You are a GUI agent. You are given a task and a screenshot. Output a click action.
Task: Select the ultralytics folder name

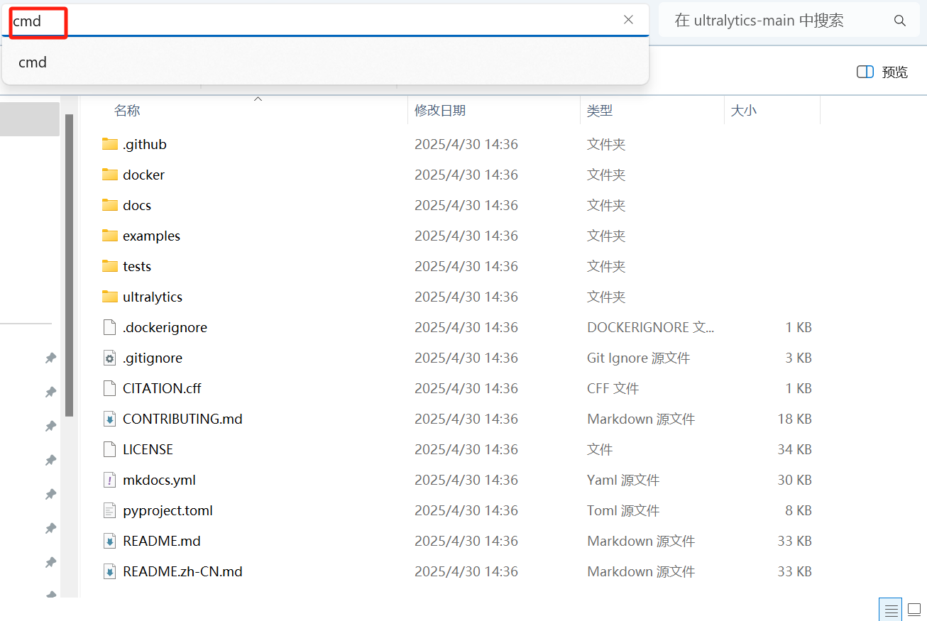coord(153,297)
